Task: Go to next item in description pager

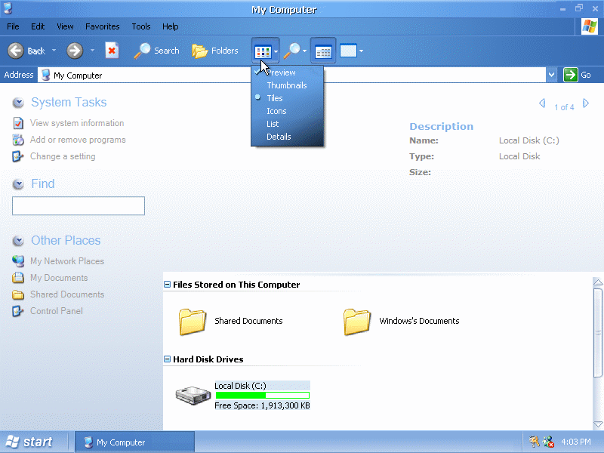Action: (586, 103)
